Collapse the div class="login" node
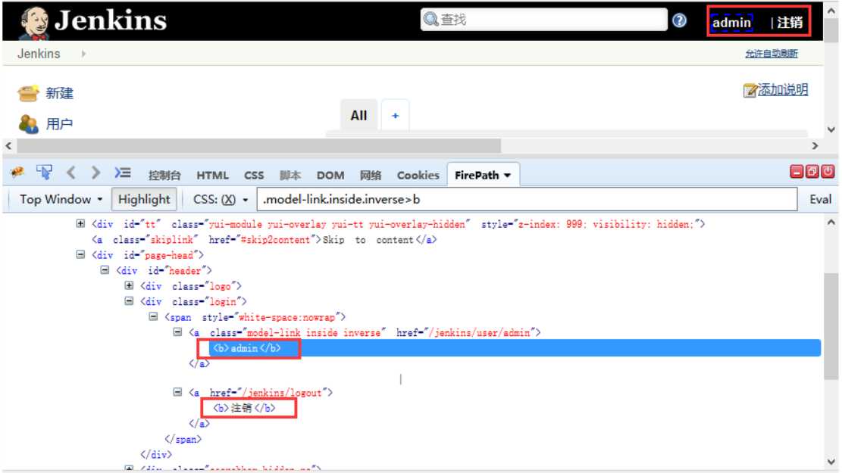 [129, 301]
